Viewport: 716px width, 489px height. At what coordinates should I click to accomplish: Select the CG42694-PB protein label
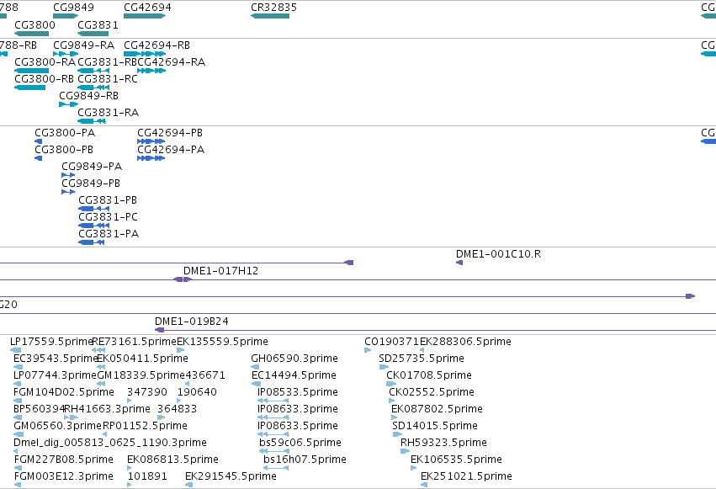[x=170, y=133]
